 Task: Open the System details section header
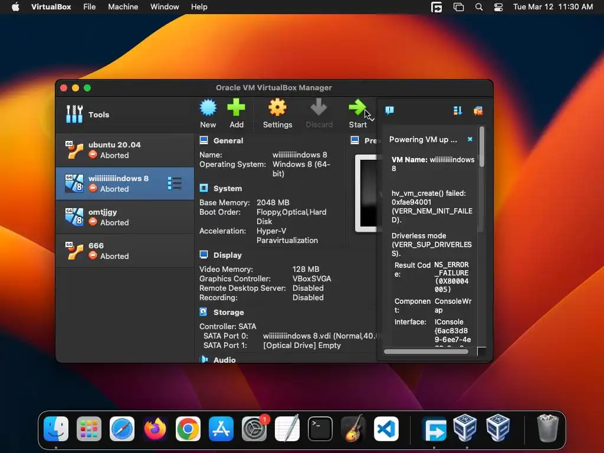227,188
